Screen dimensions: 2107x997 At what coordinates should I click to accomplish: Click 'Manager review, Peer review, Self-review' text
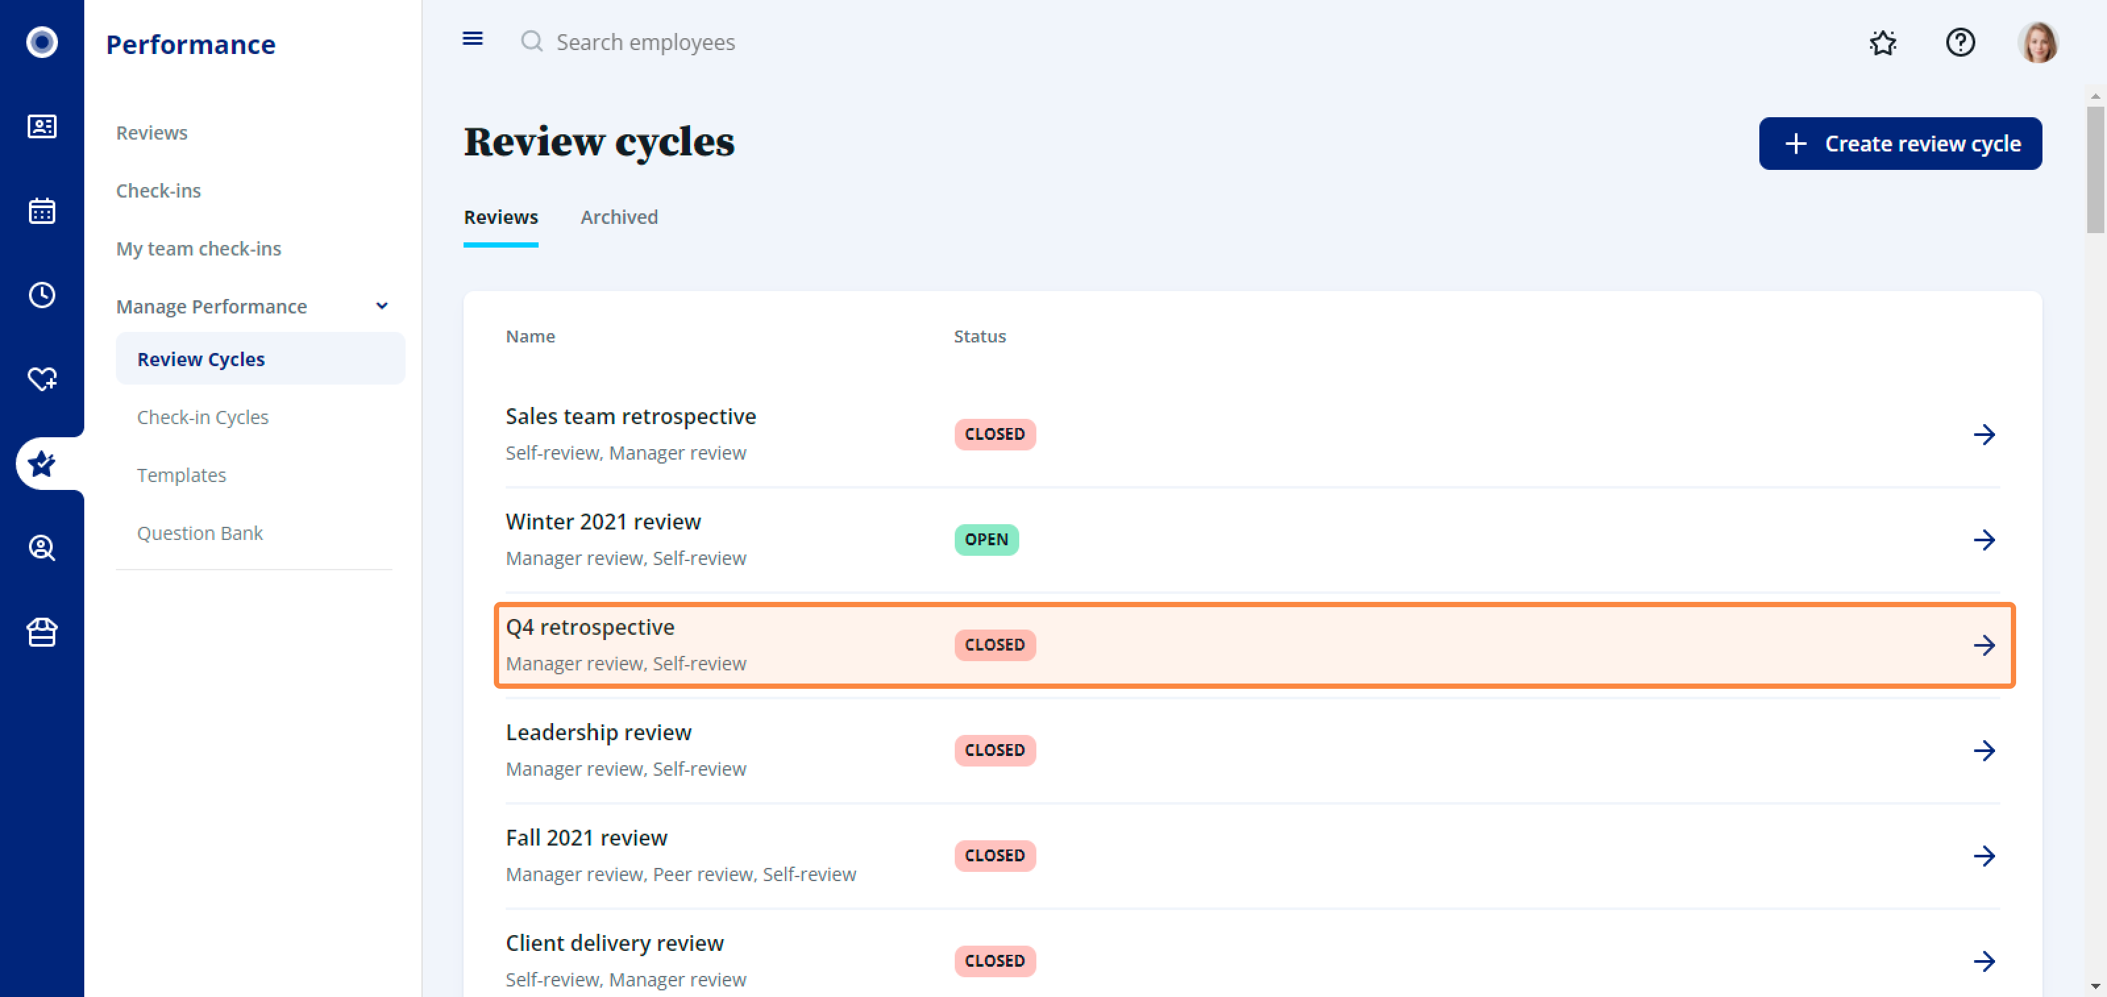coord(681,875)
